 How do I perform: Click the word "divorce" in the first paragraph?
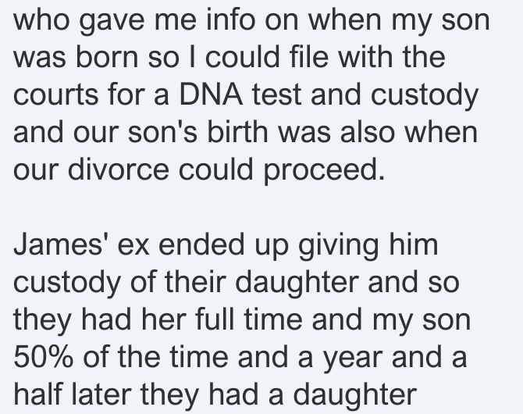pyautogui.click(x=118, y=170)
